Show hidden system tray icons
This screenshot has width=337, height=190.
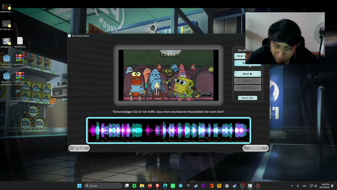click(292, 186)
